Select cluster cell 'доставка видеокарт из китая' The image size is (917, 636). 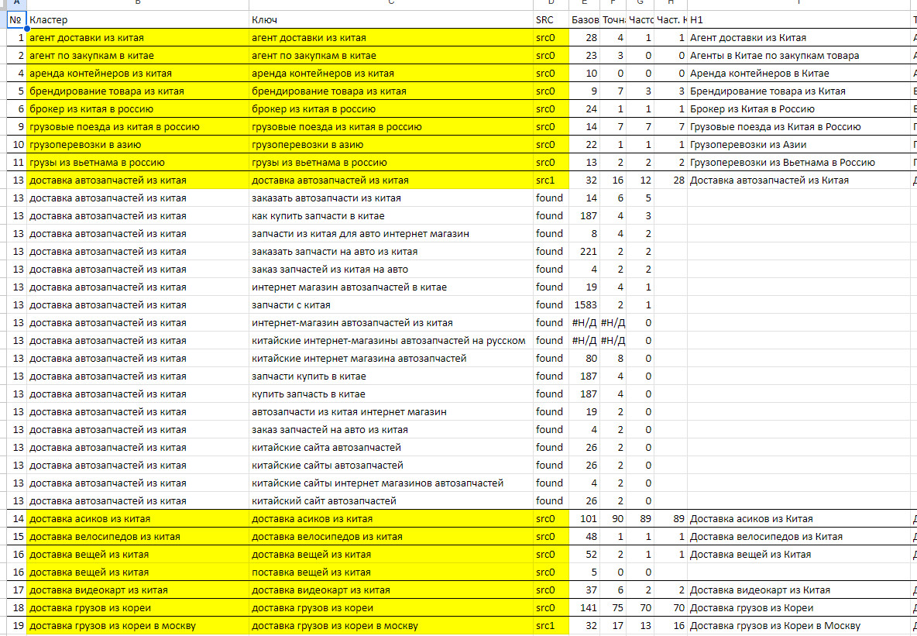pyautogui.click(x=137, y=590)
